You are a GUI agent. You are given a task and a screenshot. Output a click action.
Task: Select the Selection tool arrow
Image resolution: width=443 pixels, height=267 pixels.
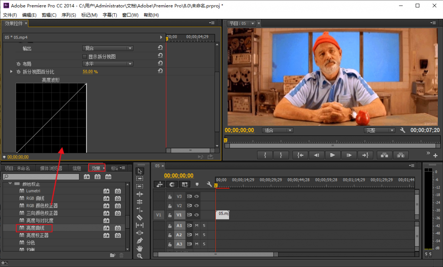(140, 171)
